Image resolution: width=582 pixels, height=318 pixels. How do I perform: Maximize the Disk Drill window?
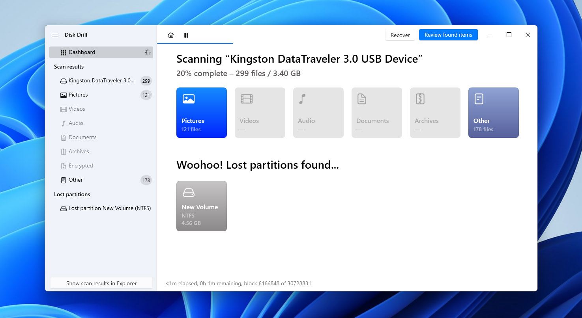coord(509,35)
